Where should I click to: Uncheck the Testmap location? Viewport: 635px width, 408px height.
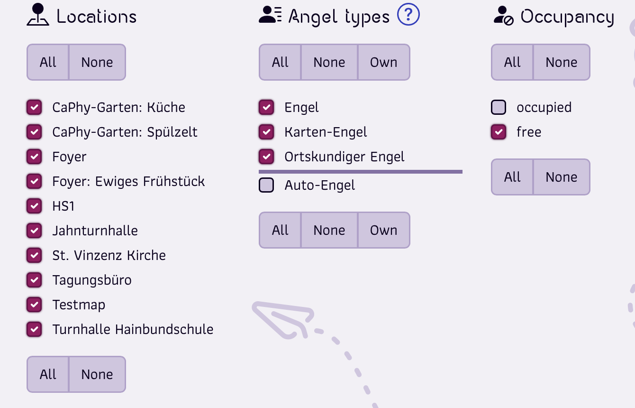pyautogui.click(x=34, y=305)
